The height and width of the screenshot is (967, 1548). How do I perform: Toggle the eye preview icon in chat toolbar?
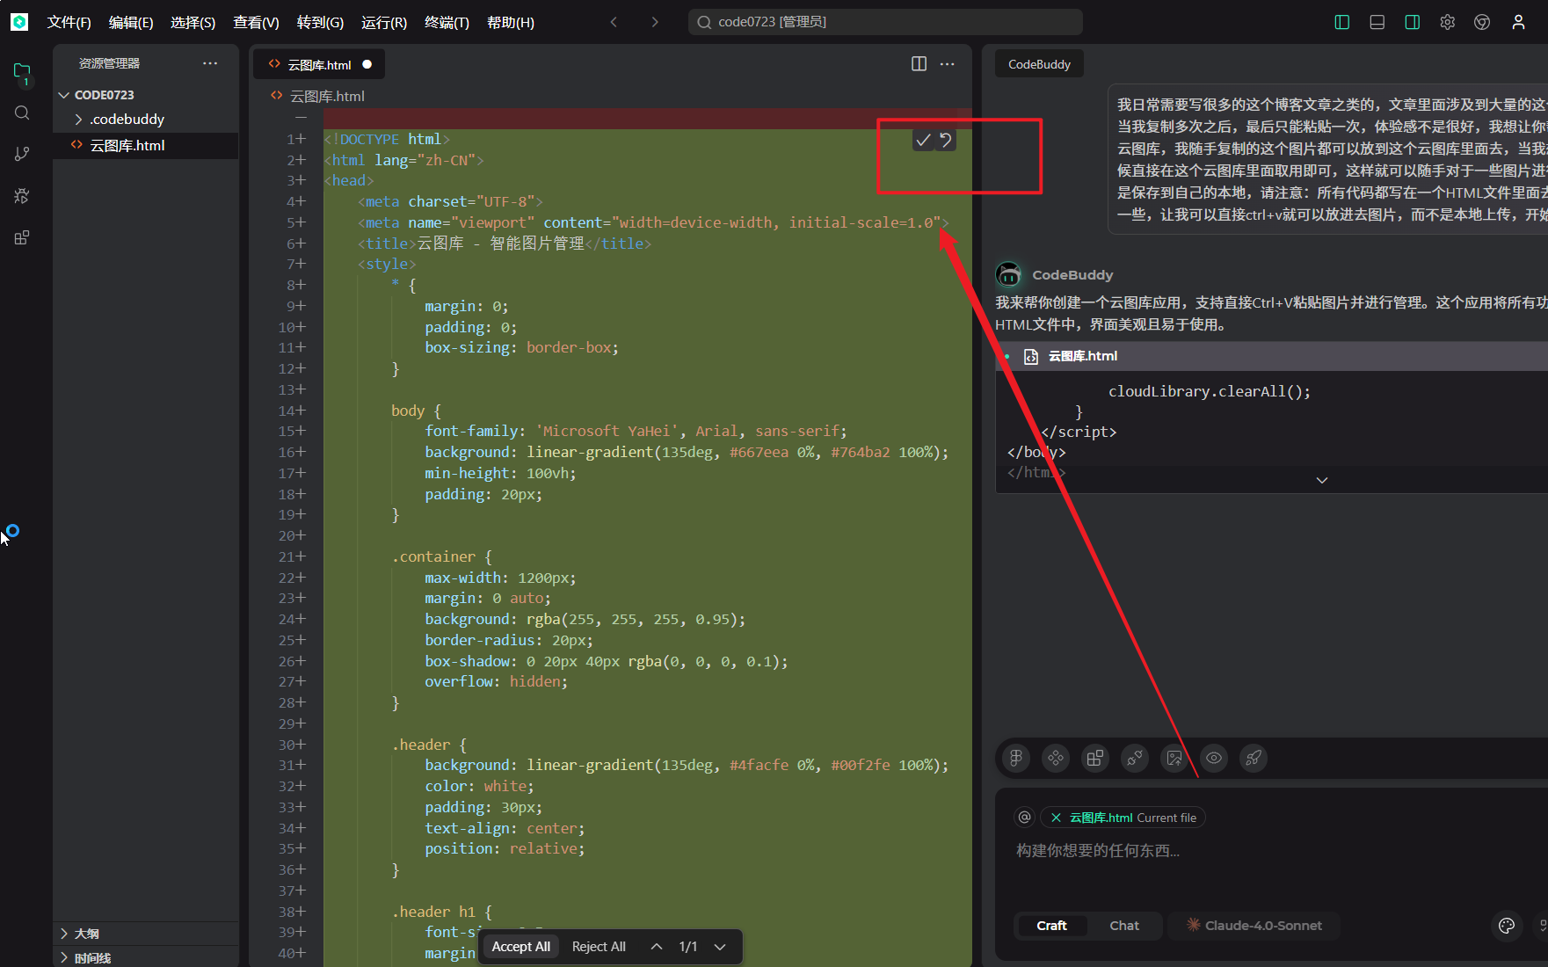[1214, 758]
